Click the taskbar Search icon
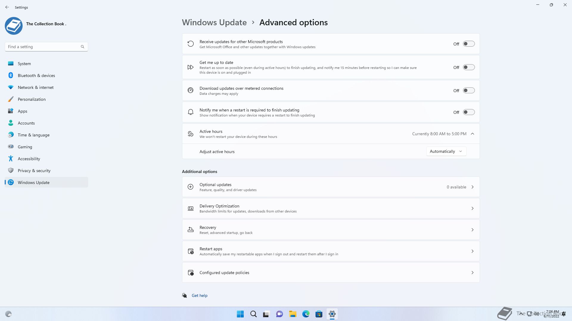Screen dimensions: 572x321 tap(253, 314)
